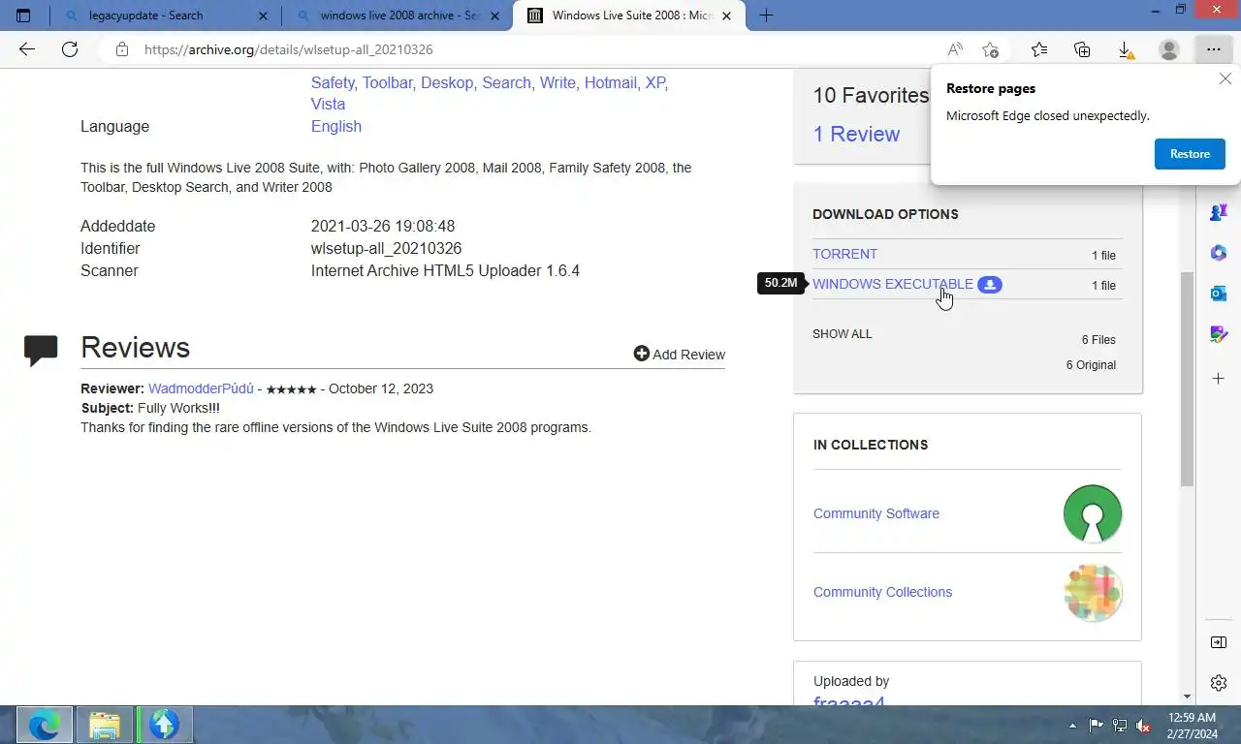Image resolution: width=1241 pixels, height=744 pixels.
Task: Click the Vista topic link
Action: click(328, 104)
